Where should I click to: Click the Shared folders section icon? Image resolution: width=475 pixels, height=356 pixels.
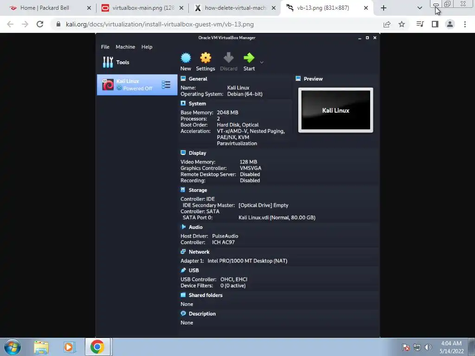[183, 295]
